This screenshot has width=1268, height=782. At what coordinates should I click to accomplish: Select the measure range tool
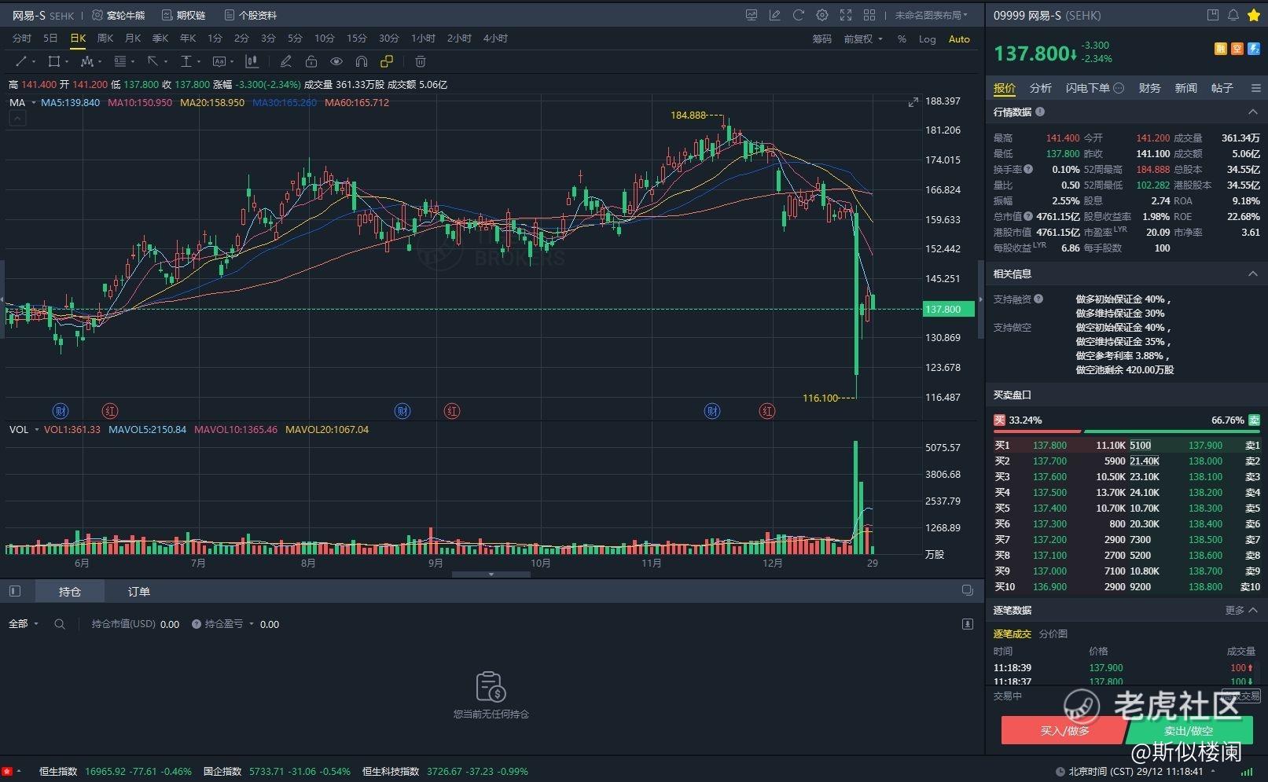pos(186,61)
